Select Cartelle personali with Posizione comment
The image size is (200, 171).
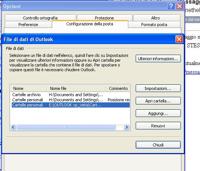pyautogui.click(x=71, y=100)
